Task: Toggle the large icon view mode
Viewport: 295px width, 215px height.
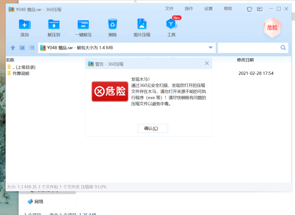Action: [22, 48]
